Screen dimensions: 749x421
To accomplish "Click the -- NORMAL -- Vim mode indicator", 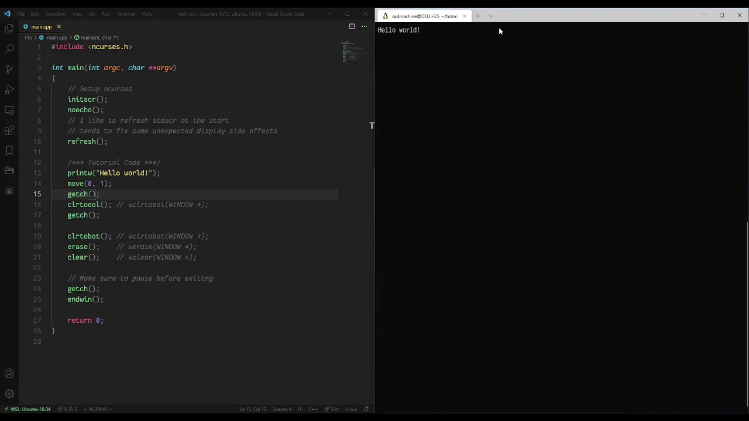I will tap(98, 409).
